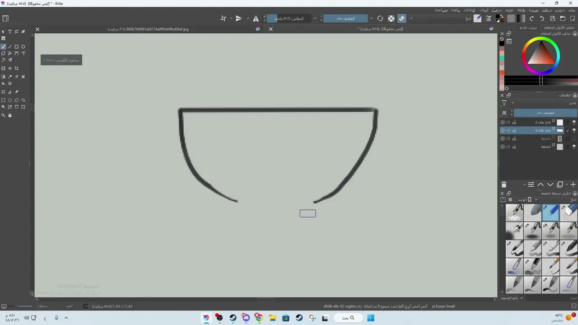The width and height of the screenshot is (578, 325).
Task: Expand brush tag الكل dropdown
Action: (x=555, y=199)
